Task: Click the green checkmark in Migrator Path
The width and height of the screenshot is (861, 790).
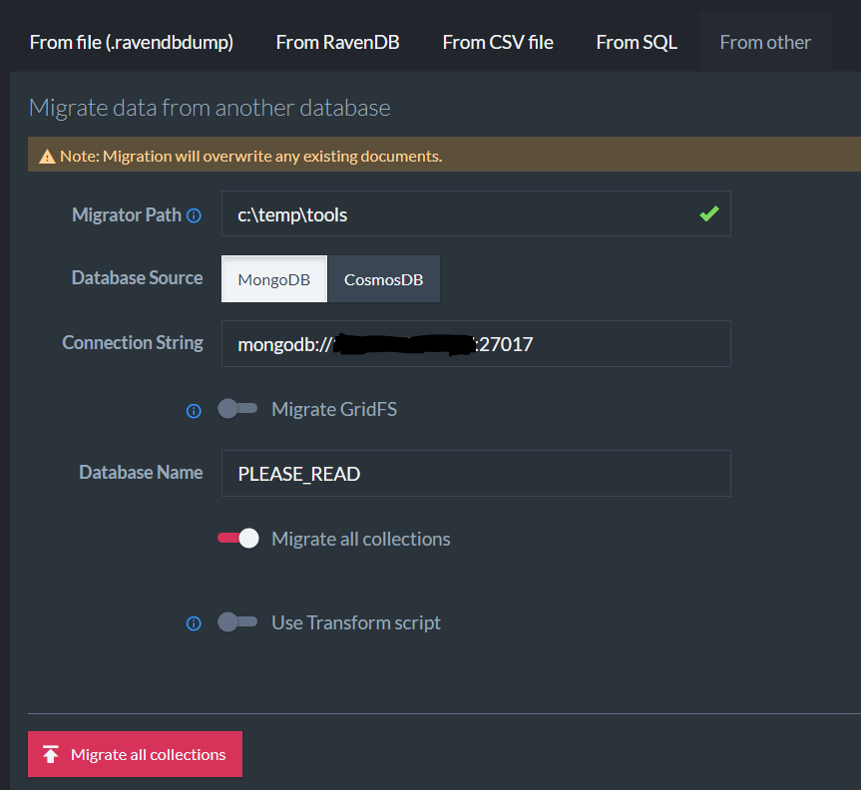Action: point(709,213)
